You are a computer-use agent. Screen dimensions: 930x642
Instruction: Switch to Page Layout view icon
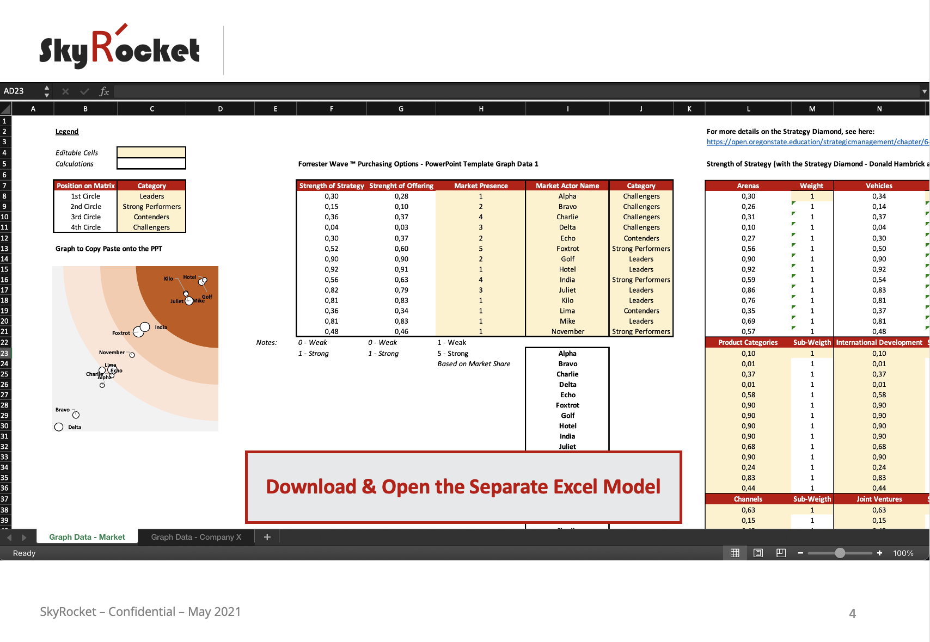[x=758, y=553]
